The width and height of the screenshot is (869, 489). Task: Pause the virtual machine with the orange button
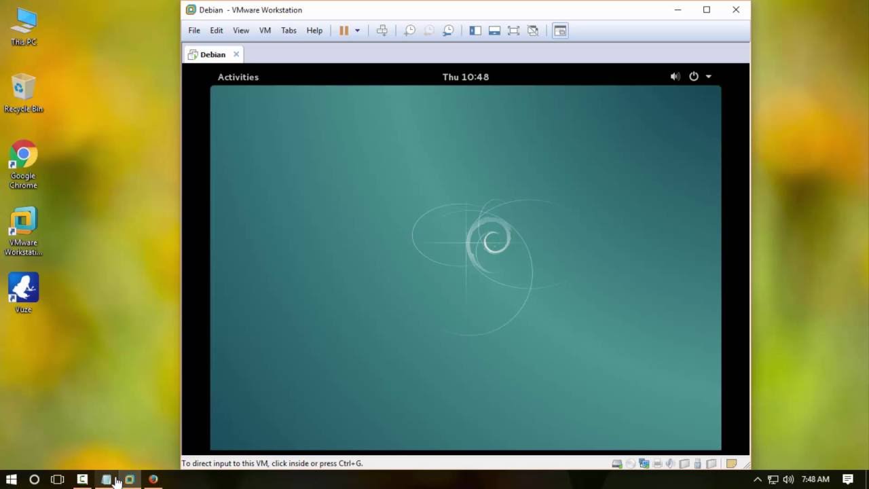pos(344,31)
